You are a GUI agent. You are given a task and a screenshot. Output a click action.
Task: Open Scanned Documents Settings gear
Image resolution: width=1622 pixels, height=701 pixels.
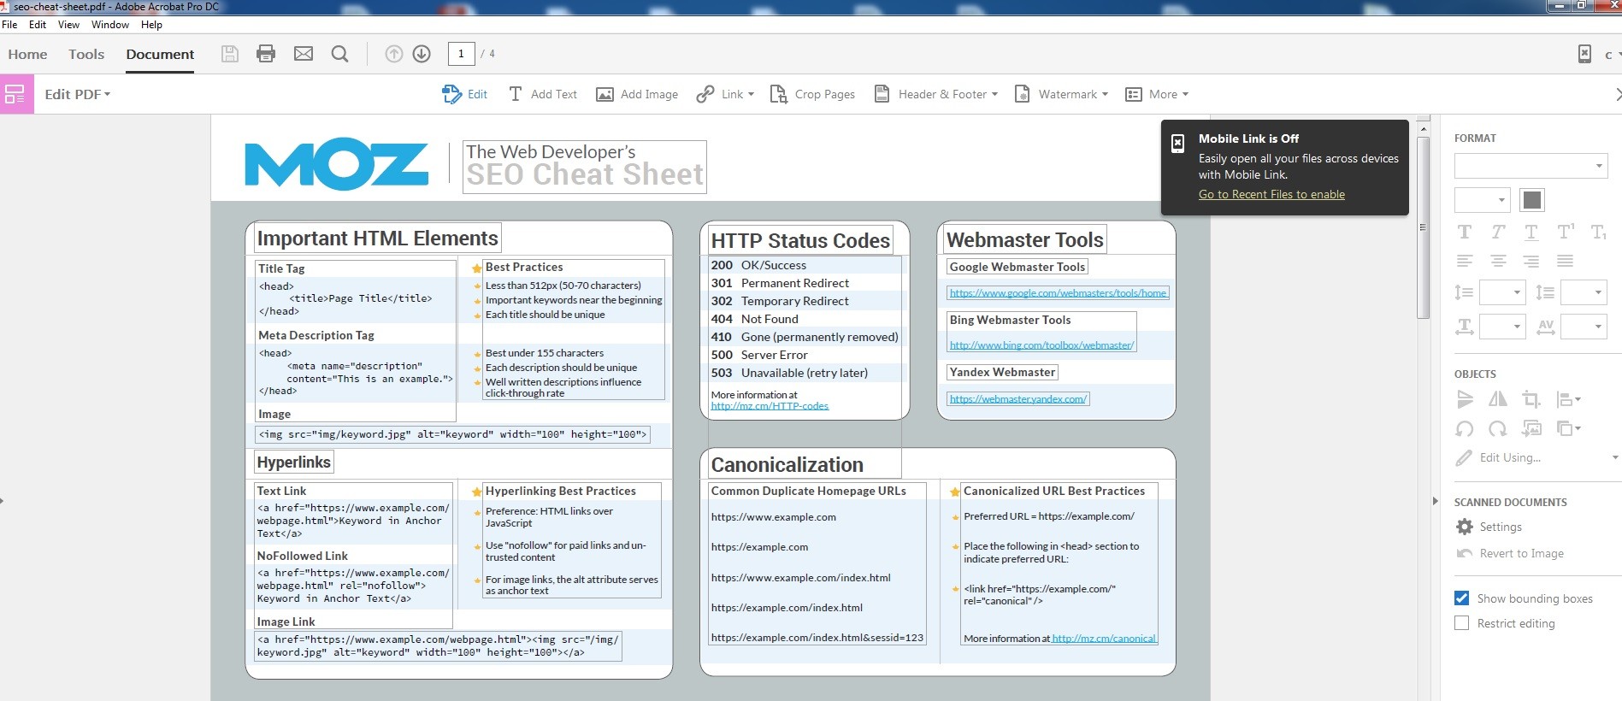tap(1465, 527)
